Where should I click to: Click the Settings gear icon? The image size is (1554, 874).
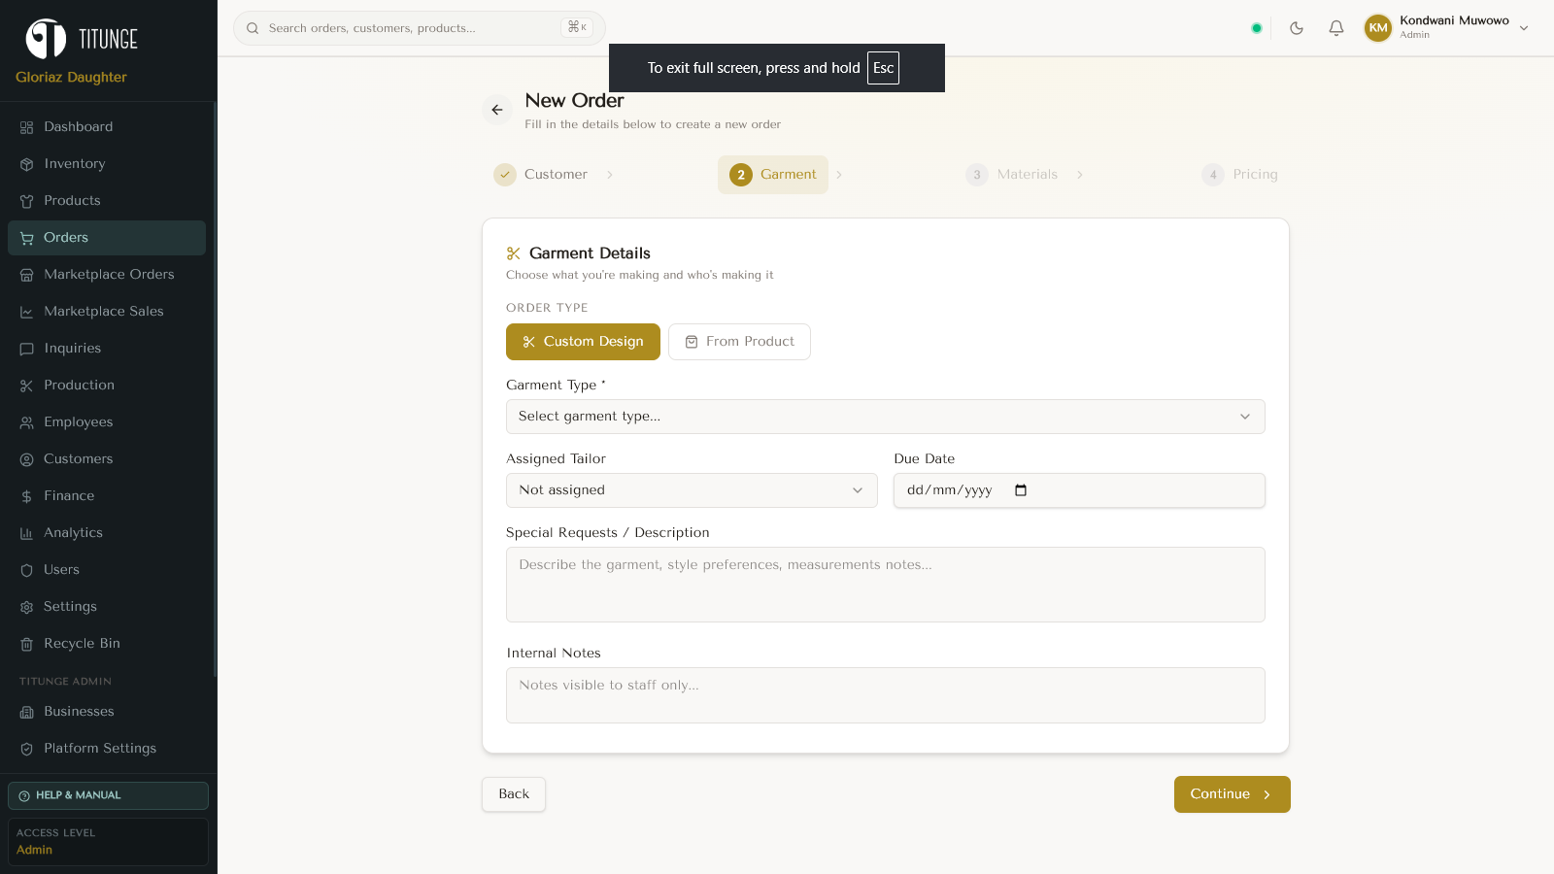(x=27, y=607)
